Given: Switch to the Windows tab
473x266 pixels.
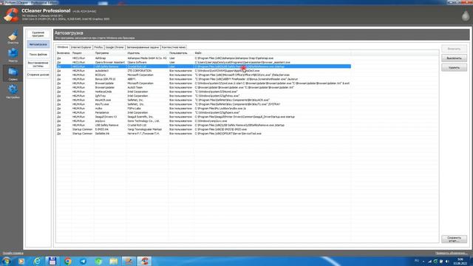Looking at the screenshot, I should tap(63, 47).
